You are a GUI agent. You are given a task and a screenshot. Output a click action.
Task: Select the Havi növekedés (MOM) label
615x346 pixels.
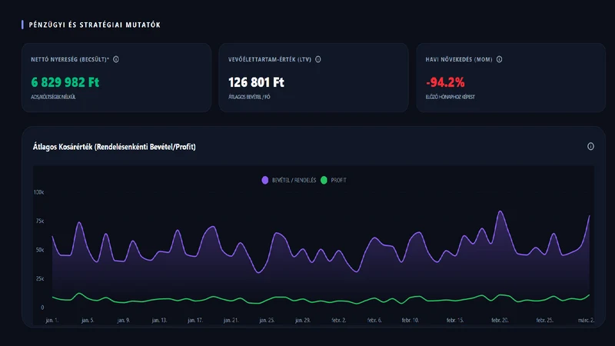459,59
